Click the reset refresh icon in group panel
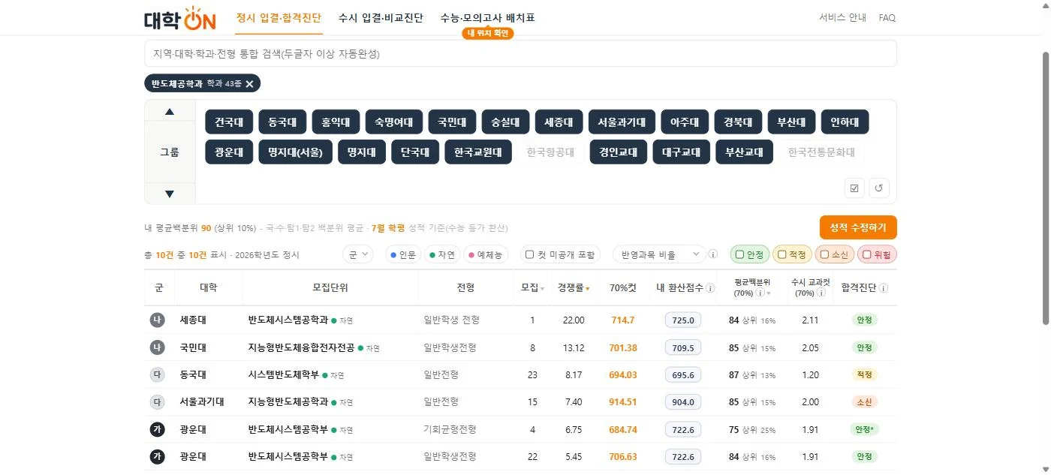 coord(879,188)
